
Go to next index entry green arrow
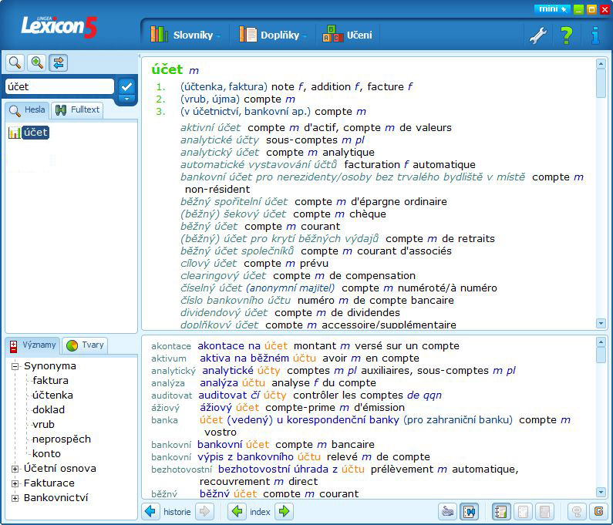click(x=285, y=511)
